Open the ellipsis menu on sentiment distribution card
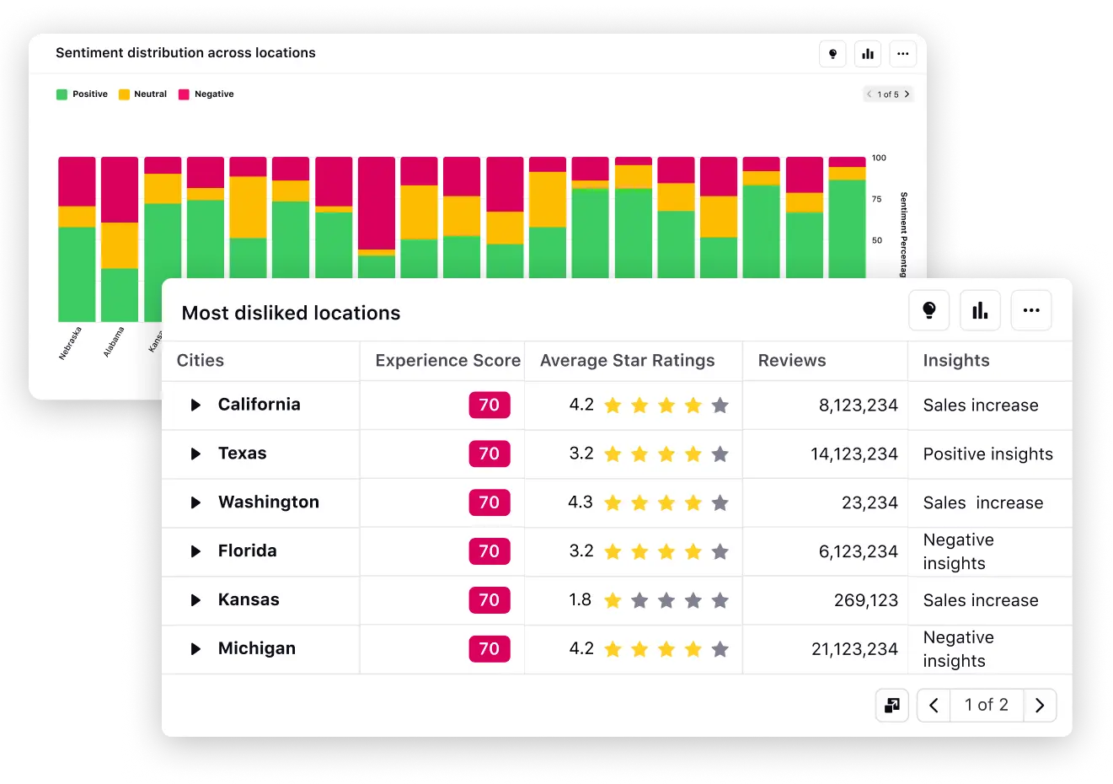 coord(902,53)
